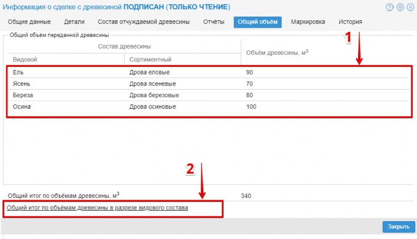Click volume value 80 for Береза
The height and width of the screenshot is (239, 417).
pos(249,95)
